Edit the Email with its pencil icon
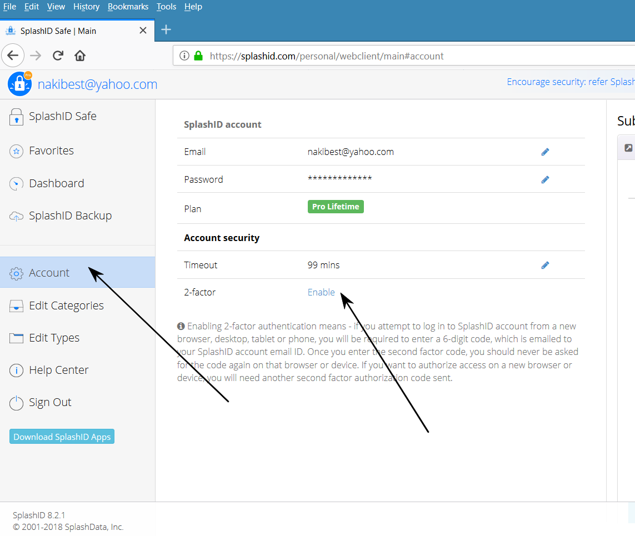 tap(545, 152)
